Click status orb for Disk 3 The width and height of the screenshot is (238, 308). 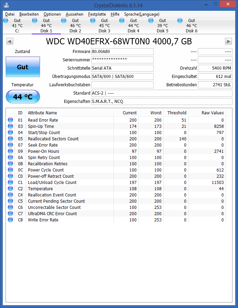[x=93, y=20]
